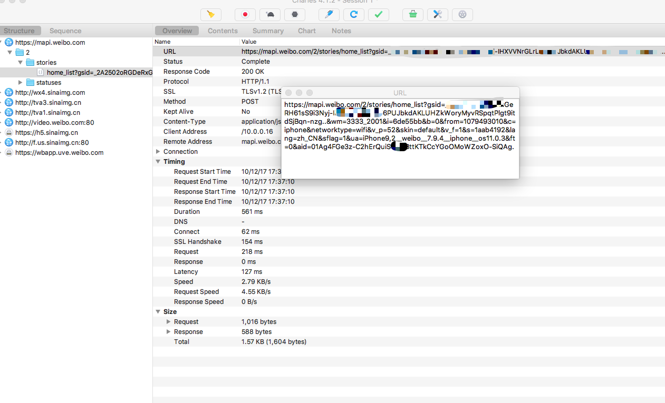Open the Chart tab
Screen dimensions: 665x403
click(306, 31)
